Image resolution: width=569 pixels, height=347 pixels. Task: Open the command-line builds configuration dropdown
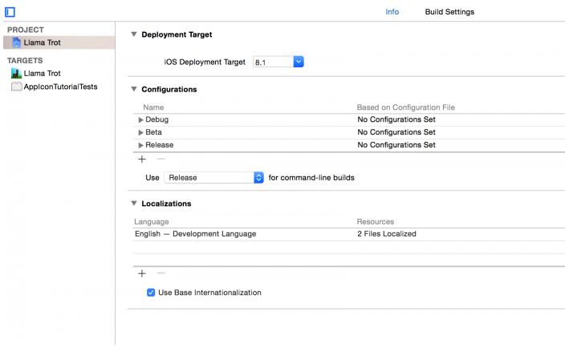[x=258, y=177]
